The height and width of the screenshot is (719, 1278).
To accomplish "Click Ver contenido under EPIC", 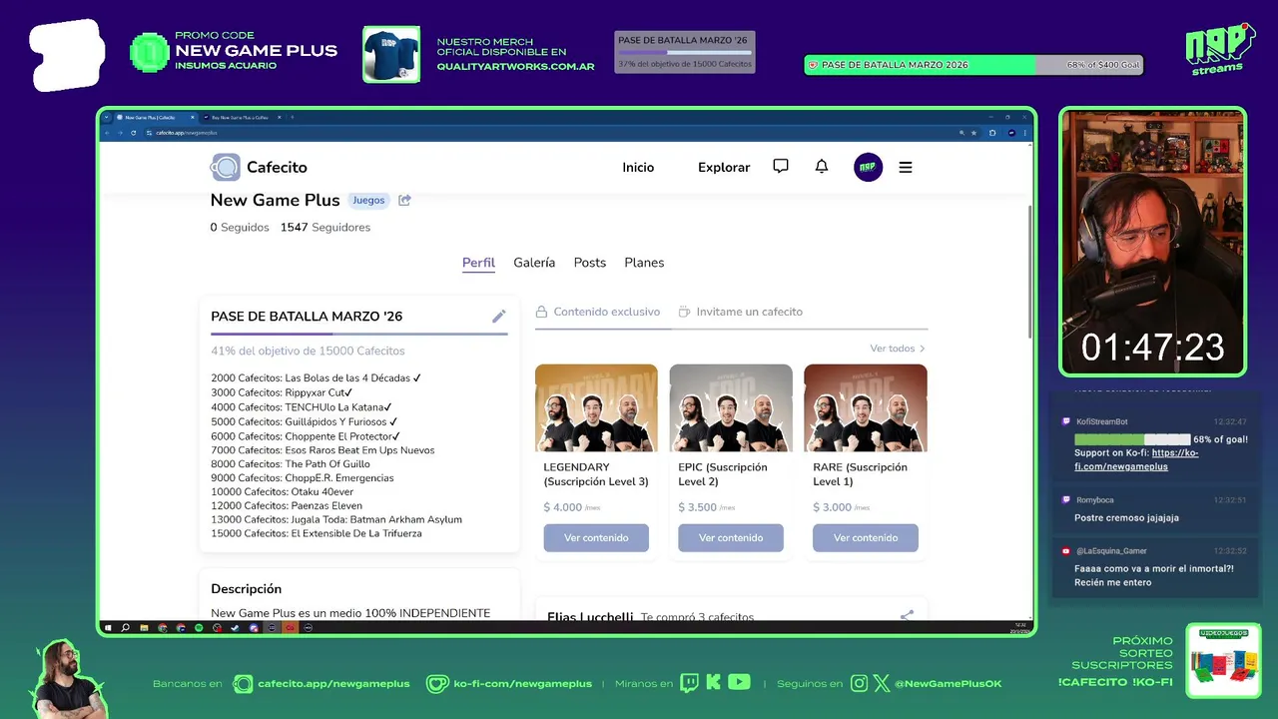I will pyautogui.click(x=731, y=538).
